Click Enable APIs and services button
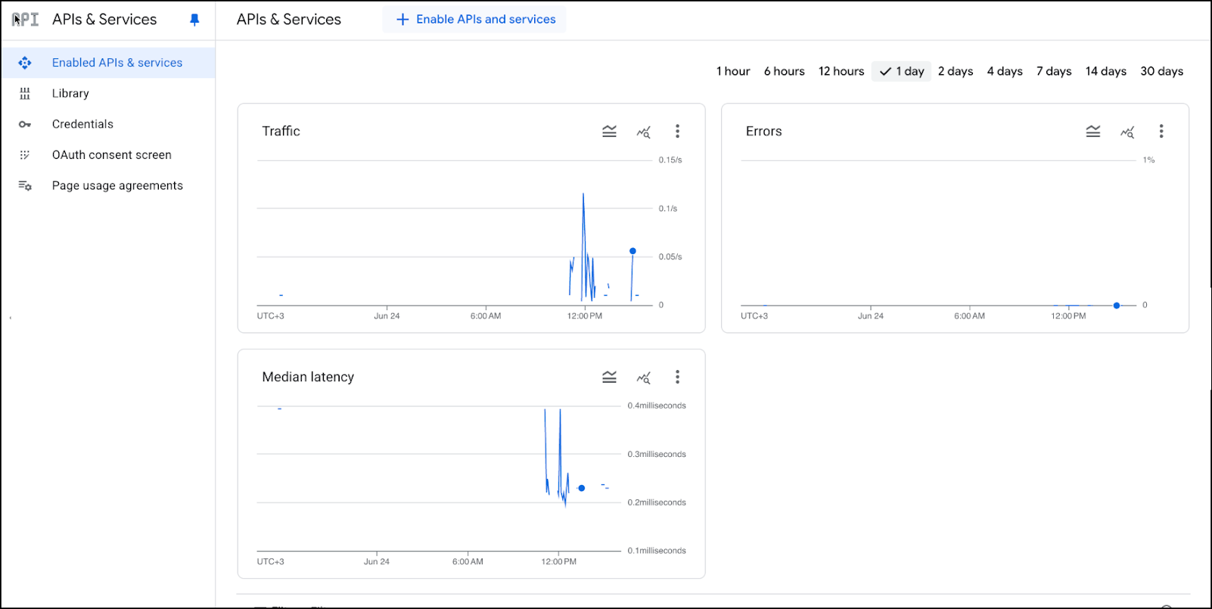The height and width of the screenshot is (609, 1212). point(475,20)
